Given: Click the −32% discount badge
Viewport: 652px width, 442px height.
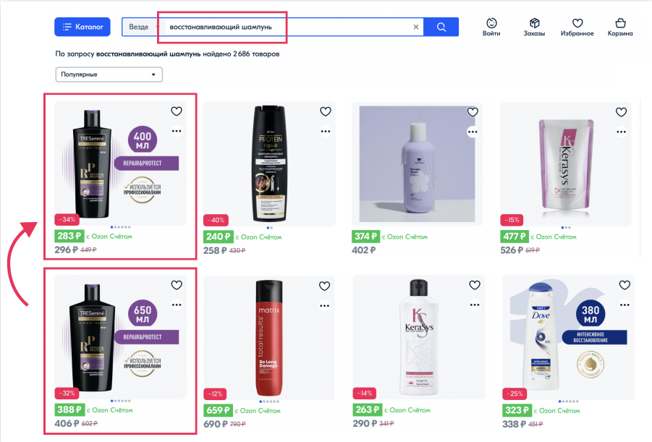Looking at the screenshot, I should coord(67,393).
